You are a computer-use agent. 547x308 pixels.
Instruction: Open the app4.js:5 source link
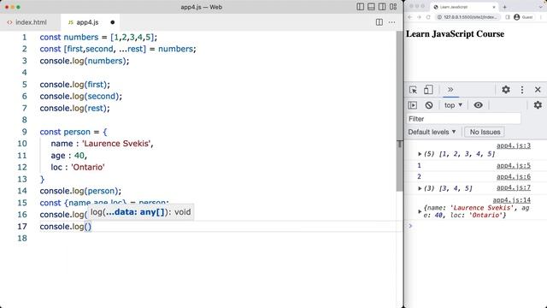(514, 165)
